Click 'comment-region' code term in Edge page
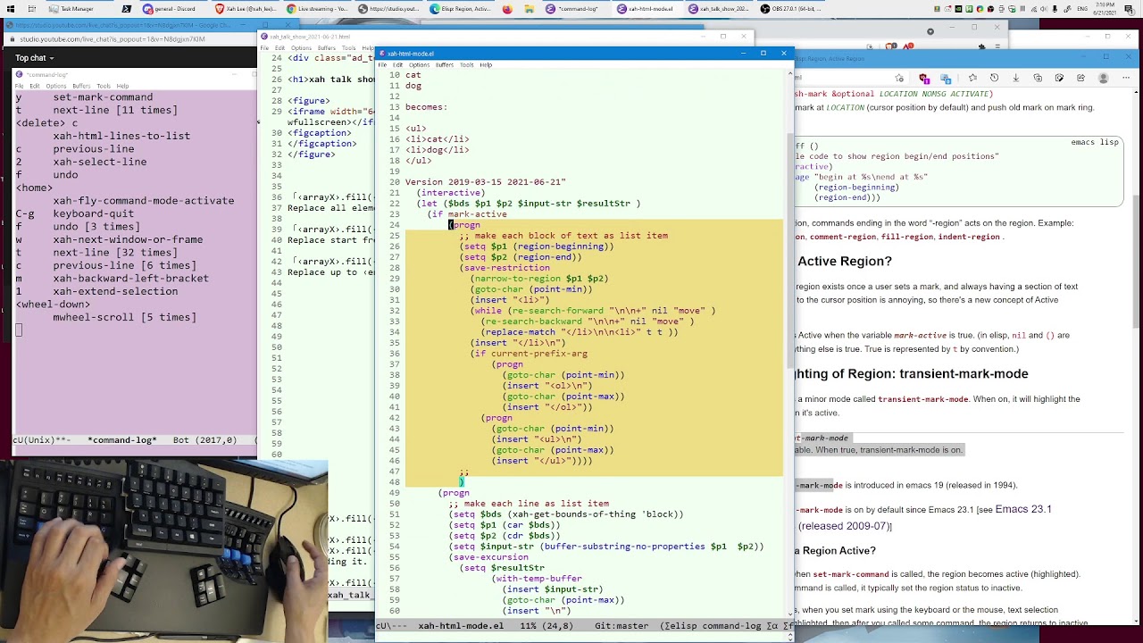Image resolution: width=1143 pixels, height=643 pixels. coord(842,238)
